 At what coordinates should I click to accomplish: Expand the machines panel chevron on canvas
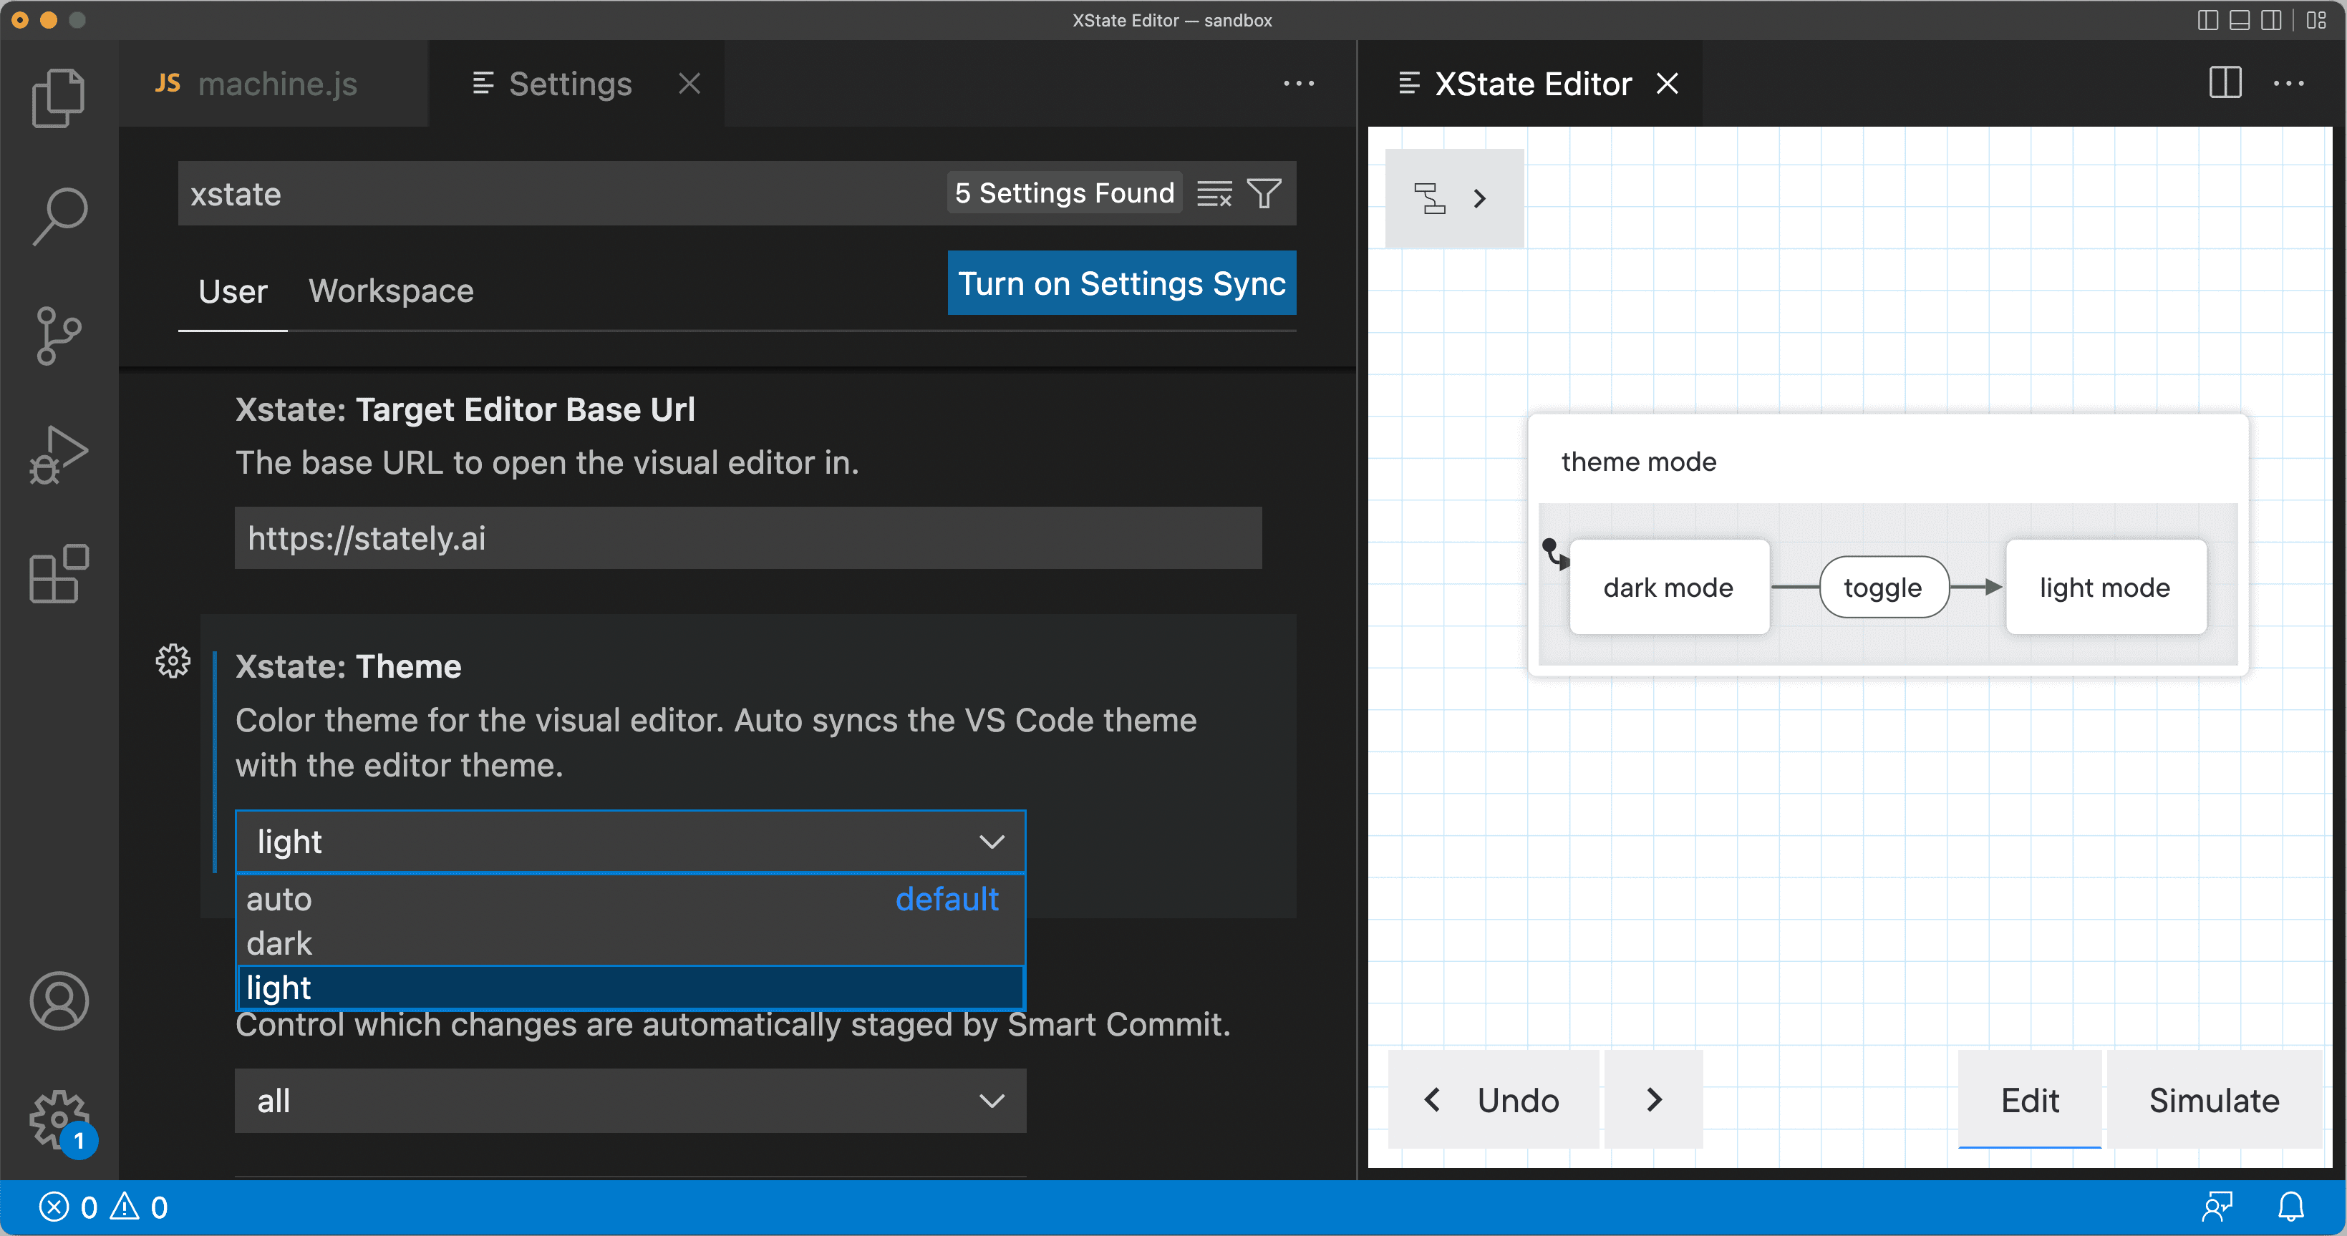click(x=1479, y=198)
